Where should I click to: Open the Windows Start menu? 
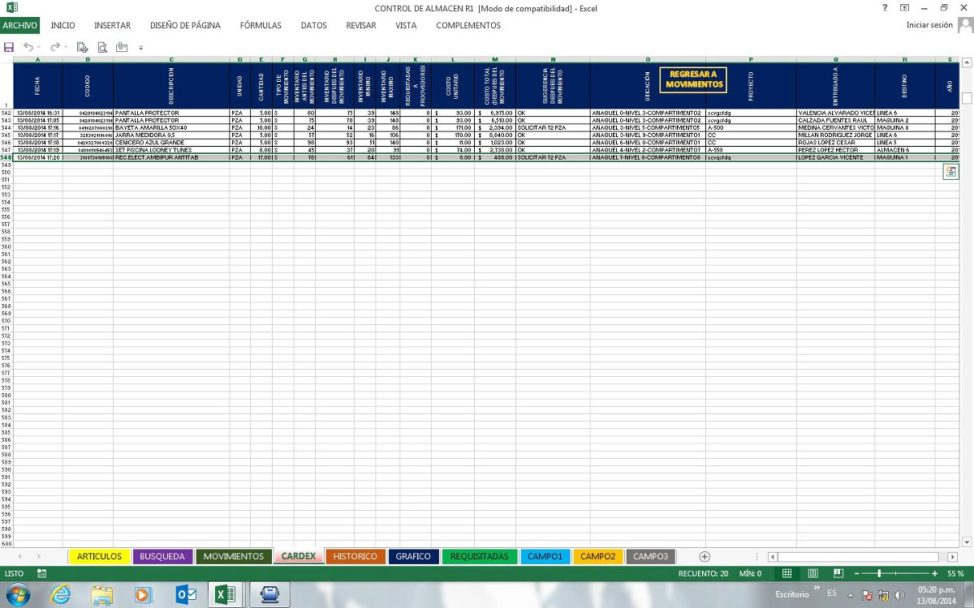pos(18,594)
